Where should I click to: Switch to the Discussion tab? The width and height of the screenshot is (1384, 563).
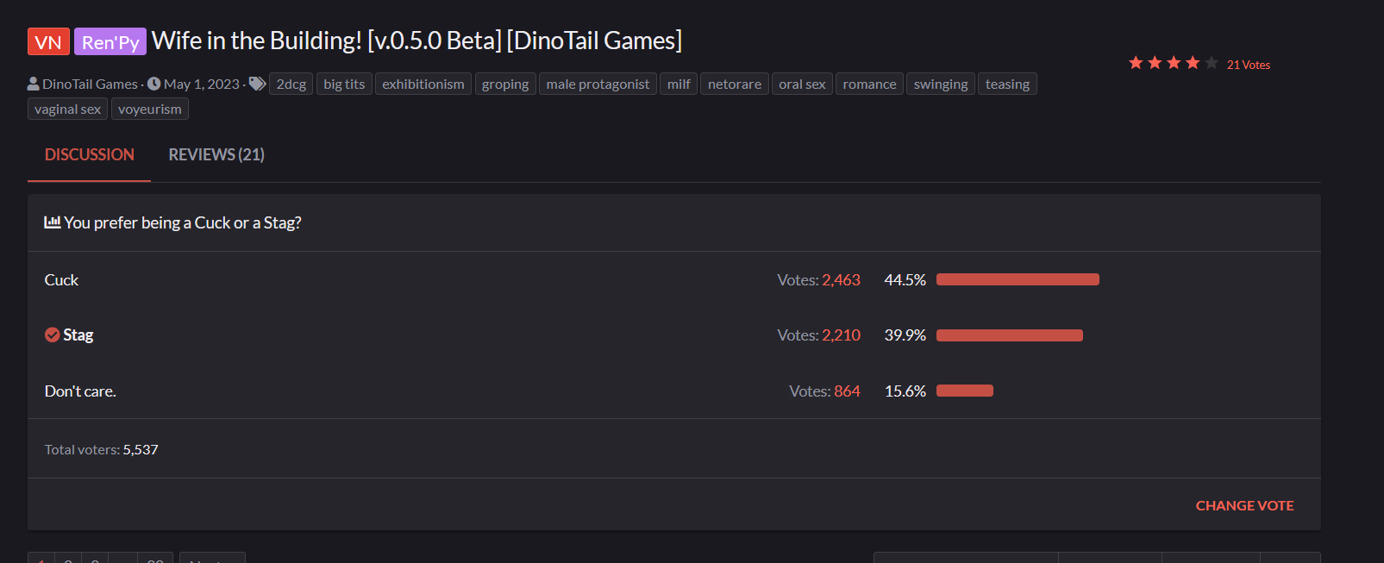90,155
